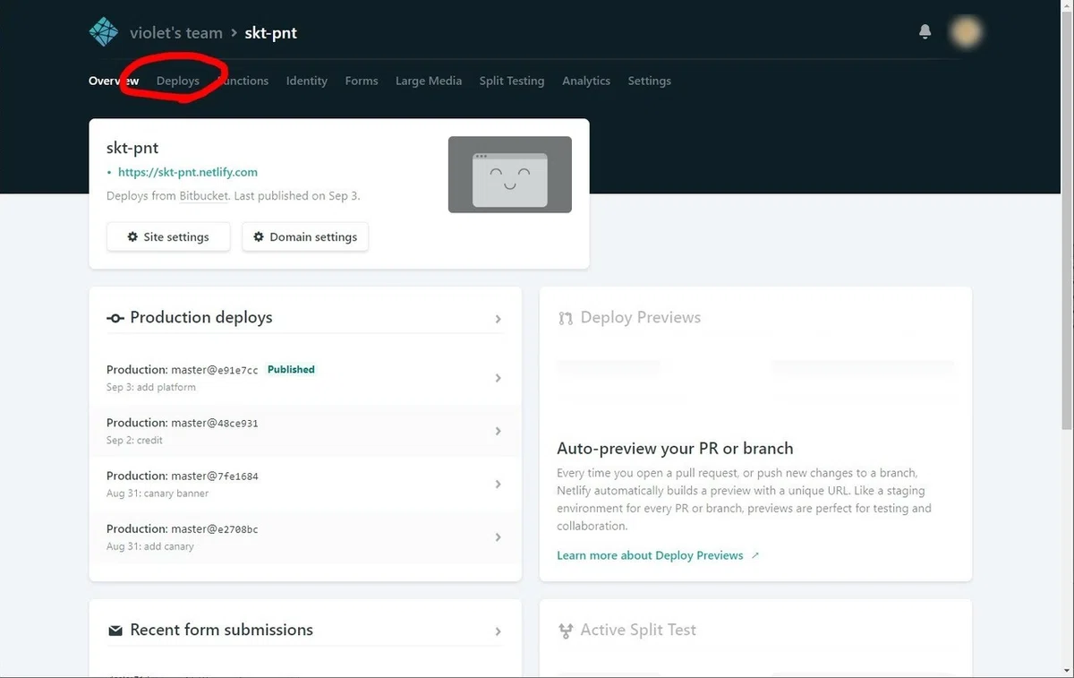Open the master@7fe1684 deploy chevron
This screenshot has width=1074, height=678.
pyautogui.click(x=499, y=484)
